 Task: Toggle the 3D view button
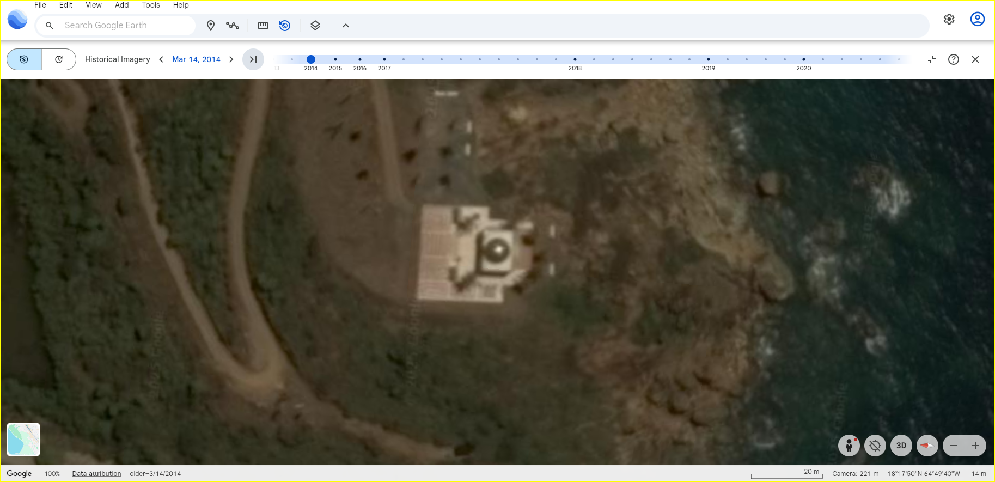(x=901, y=446)
